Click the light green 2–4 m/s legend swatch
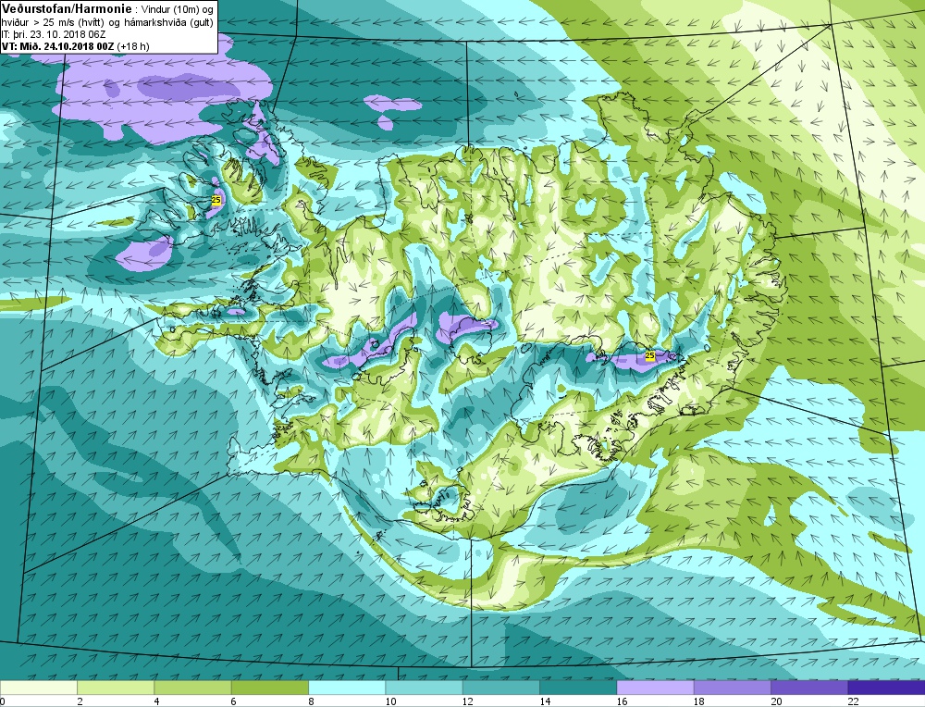925x707 pixels. 116,687
